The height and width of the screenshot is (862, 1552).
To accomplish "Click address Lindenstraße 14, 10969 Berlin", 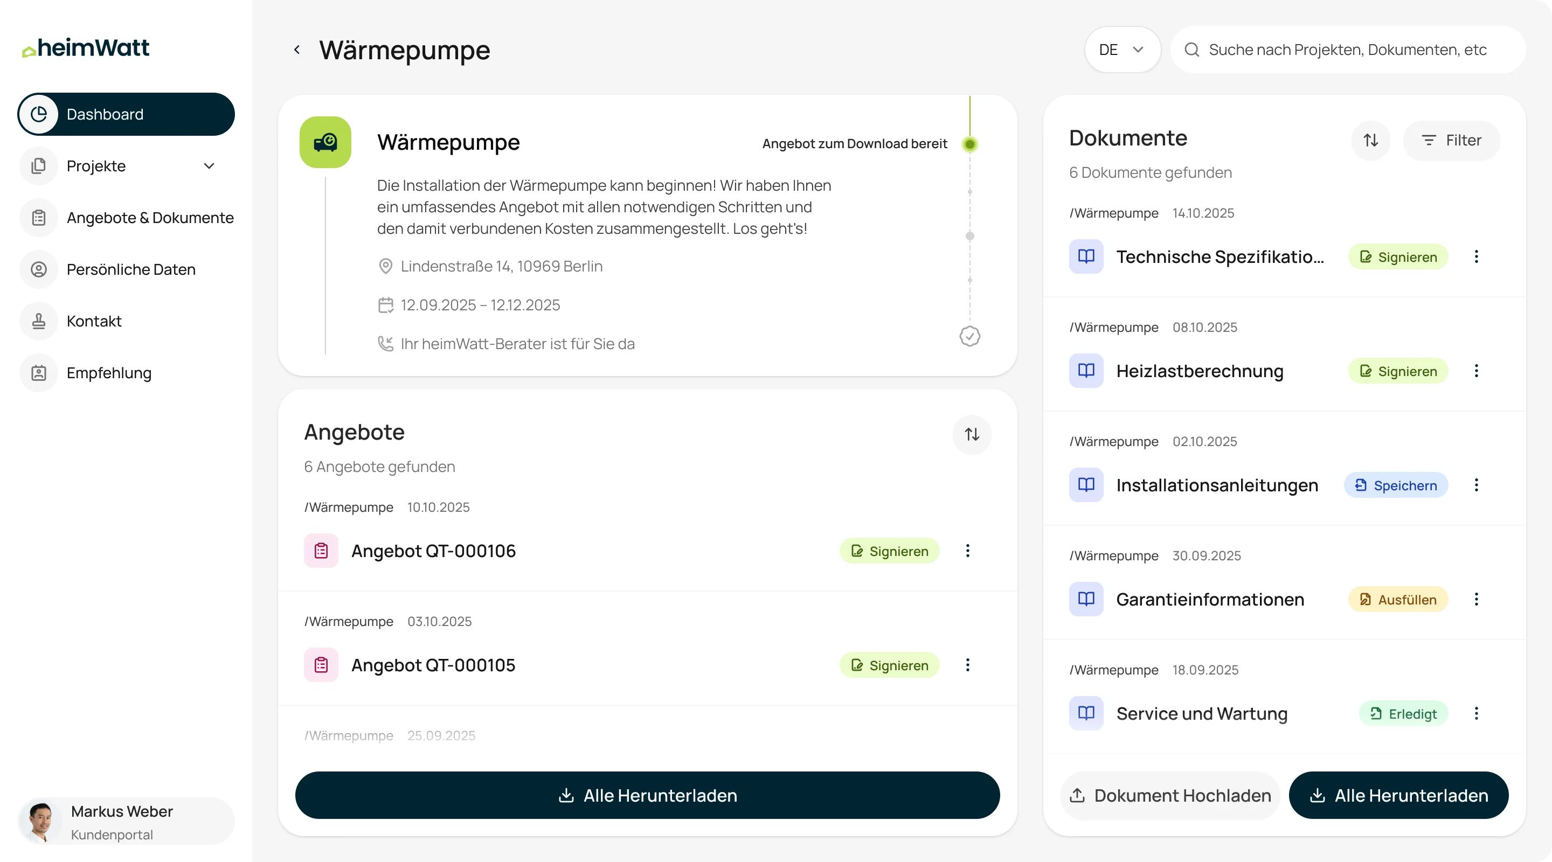I will point(501,266).
